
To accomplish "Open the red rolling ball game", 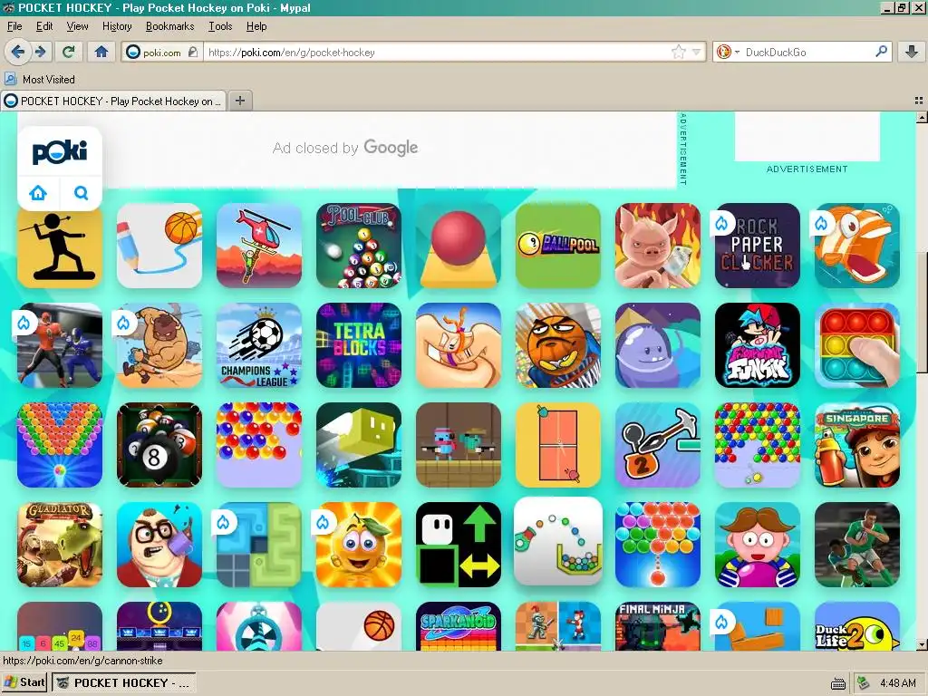I will point(459,246).
